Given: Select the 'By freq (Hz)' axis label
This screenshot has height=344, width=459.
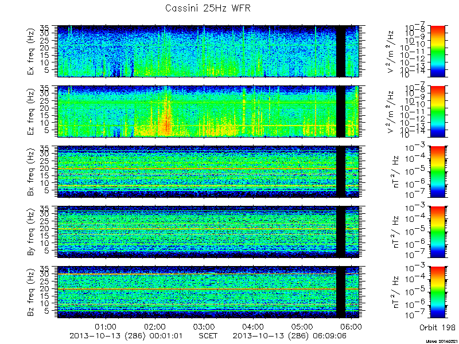Looking at the screenshot, I should coord(31,232).
